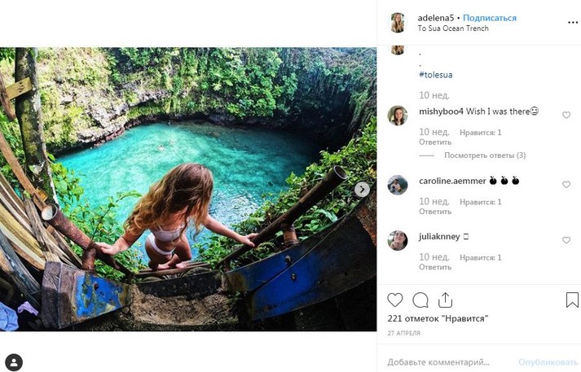Viewport: 581px width, 372px height.
Task: Like caroline.aemmer's comment with heart
Action: 566,185
